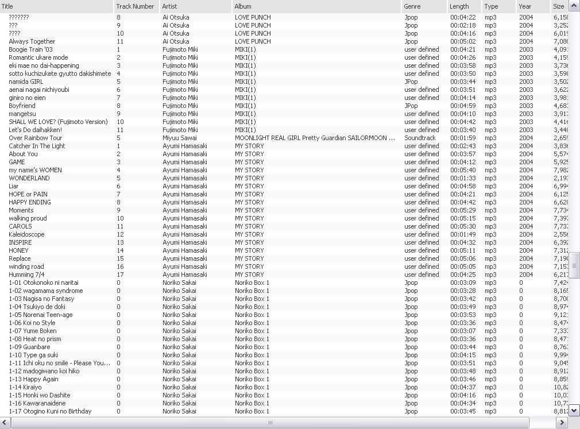Image resolution: width=580 pixels, height=429 pixels.
Task: Select the 'HONEY' track
Action: tap(284, 251)
